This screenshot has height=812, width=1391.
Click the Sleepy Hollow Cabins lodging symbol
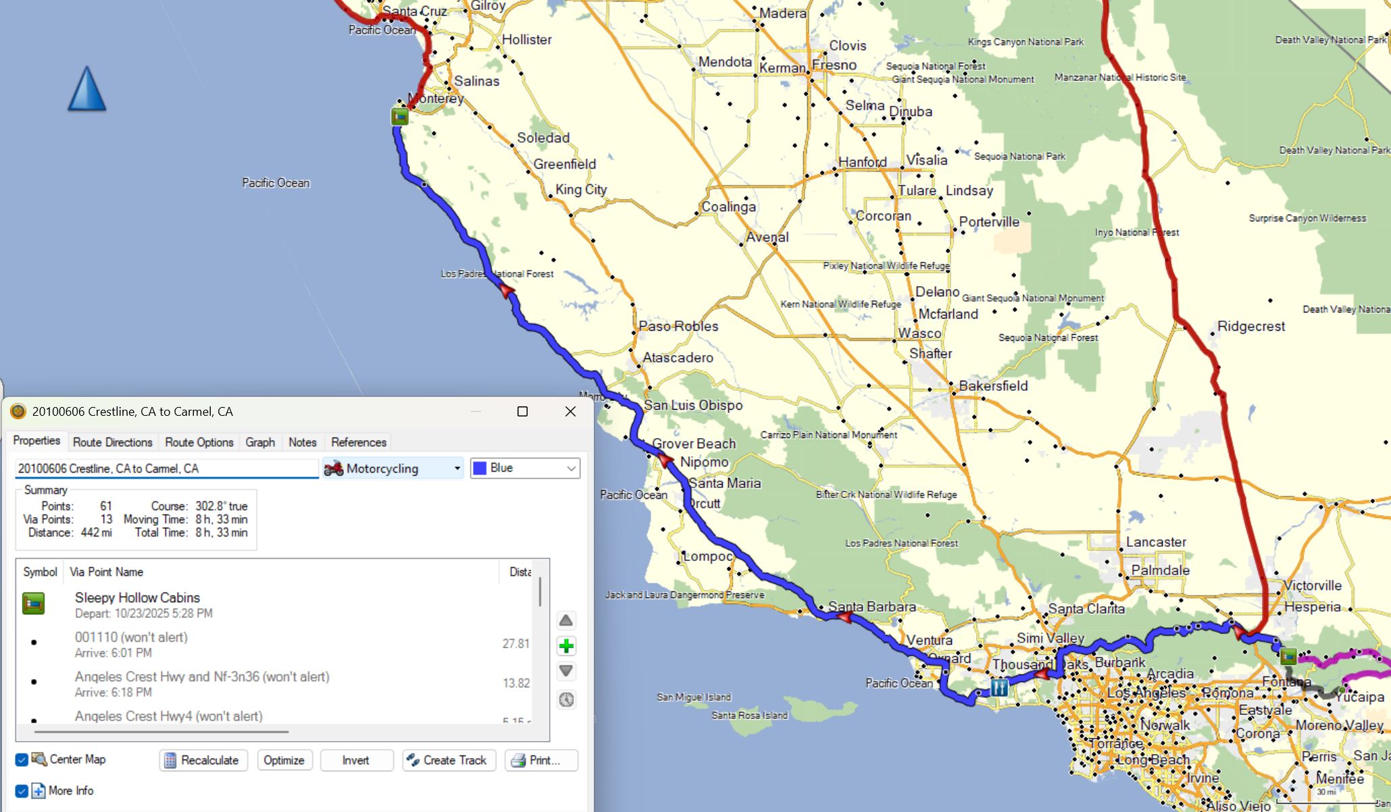(33, 603)
